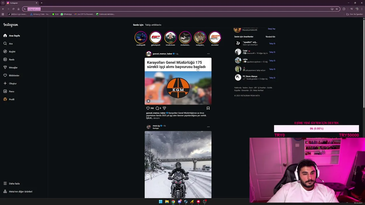This screenshot has height=205, width=365.
Task: Open the WhatsApp bookmark
Action: [x=66, y=14]
